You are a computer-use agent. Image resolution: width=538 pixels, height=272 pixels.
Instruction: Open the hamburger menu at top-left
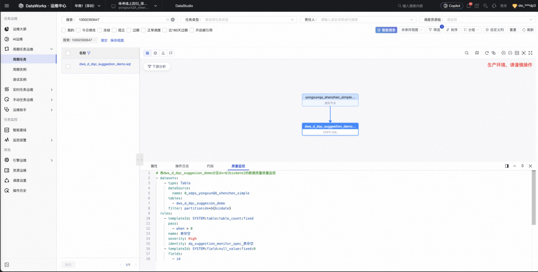7,6
